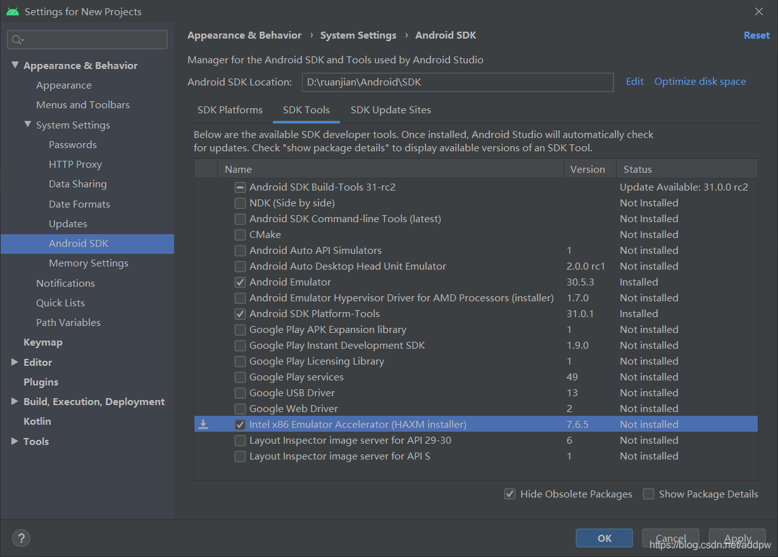778x557 pixels.
Task: Click the Cancel button
Action: click(x=670, y=538)
